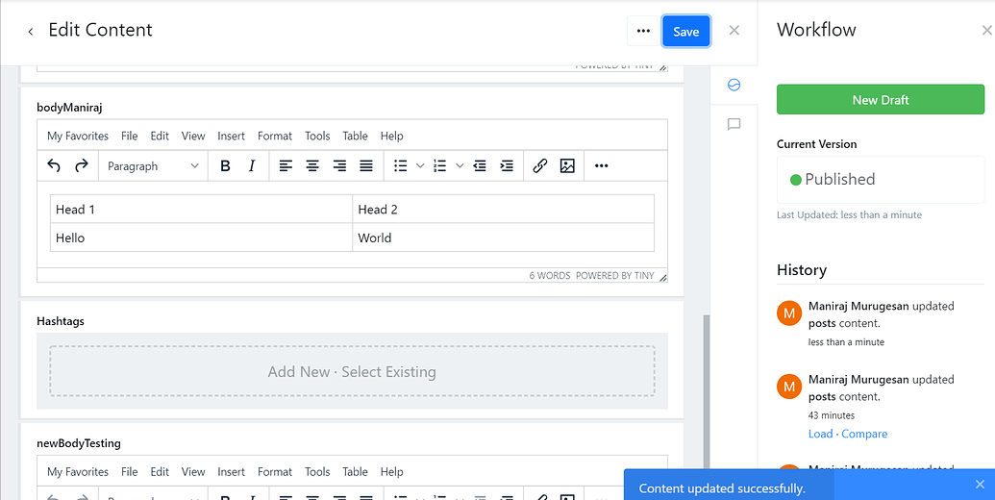
Task: Expand bullet list style options arrow
Action: pyautogui.click(x=419, y=166)
